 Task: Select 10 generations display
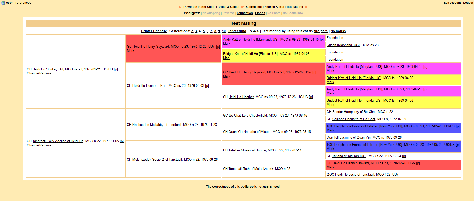(x=224, y=31)
